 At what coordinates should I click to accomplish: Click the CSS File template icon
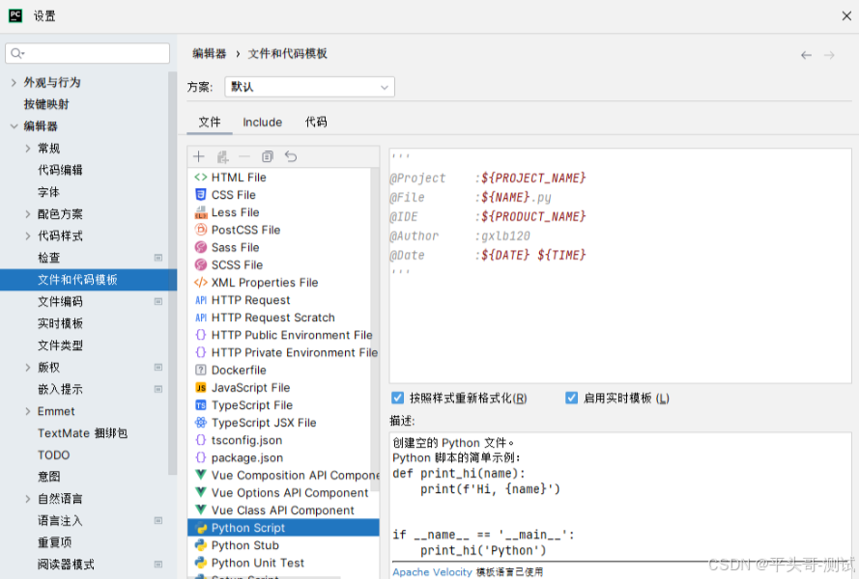pos(201,195)
